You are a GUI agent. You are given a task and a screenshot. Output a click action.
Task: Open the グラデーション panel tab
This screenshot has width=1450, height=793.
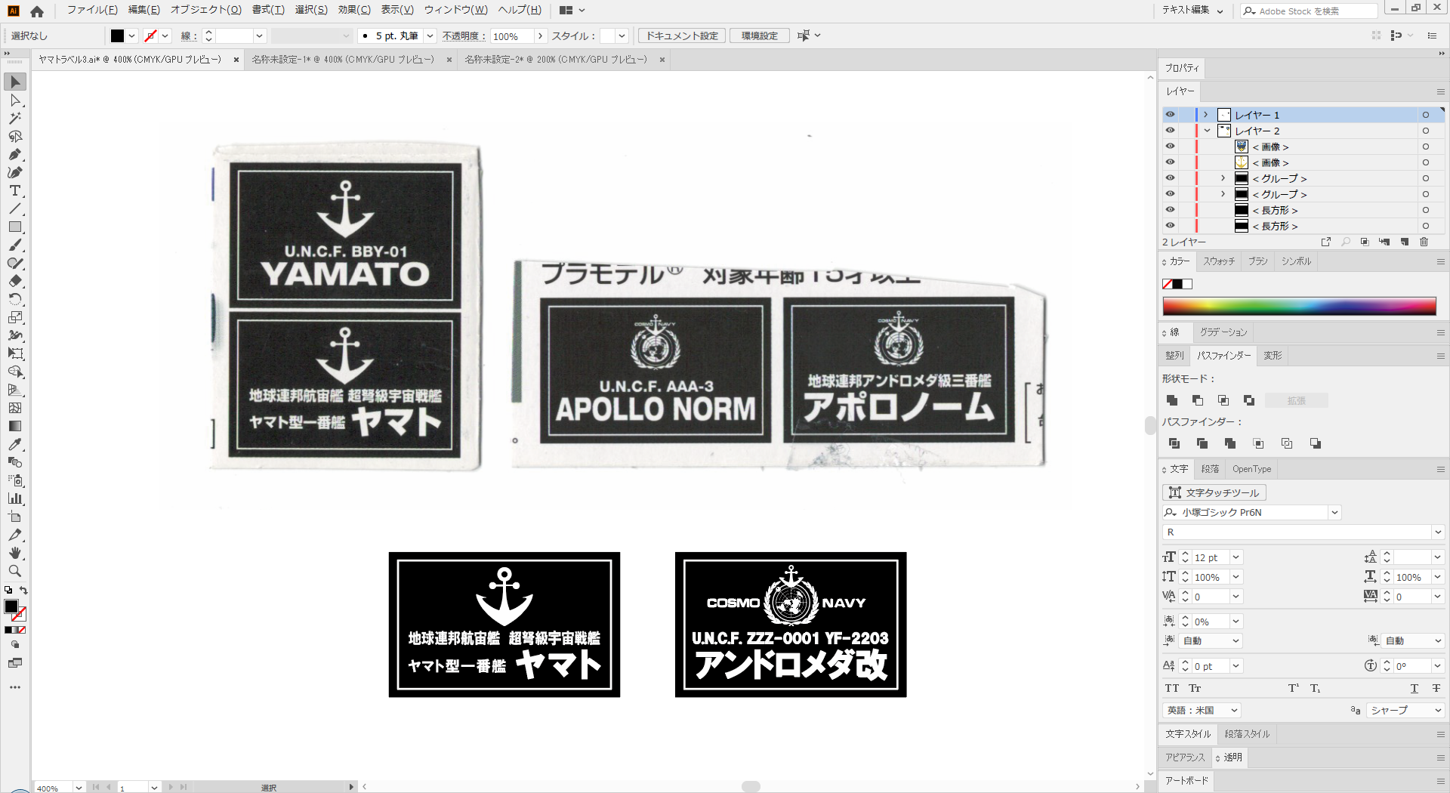pyautogui.click(x=1223, y=332)
